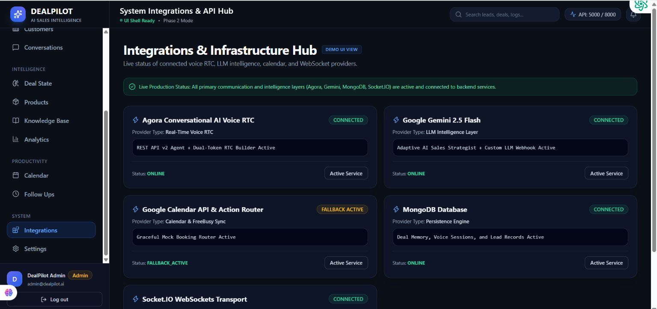
Task: Click the notification bell icon
Action: (x=633, y=14)
